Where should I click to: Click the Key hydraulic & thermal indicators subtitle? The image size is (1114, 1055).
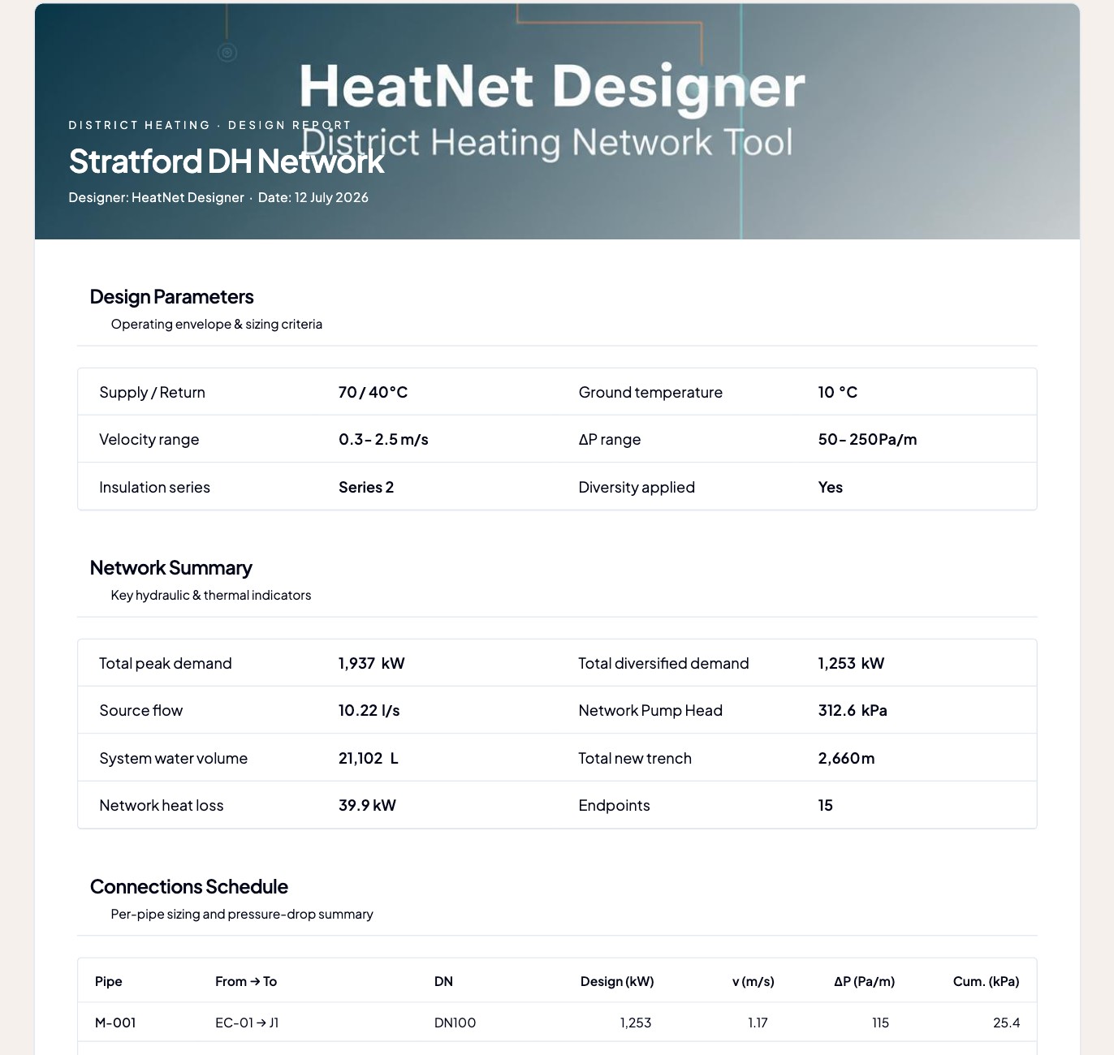[x=211, y=596]
